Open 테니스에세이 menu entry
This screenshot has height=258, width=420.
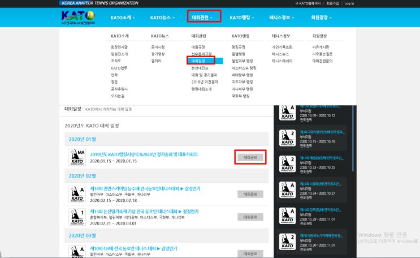pyautogui.click(x=282, y=61)
